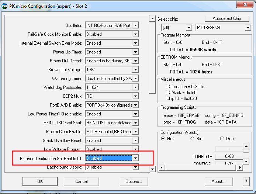This screenshot has height=194, width=256.
Task: Open the Options... dialog
Action: (x=134, y=181)
